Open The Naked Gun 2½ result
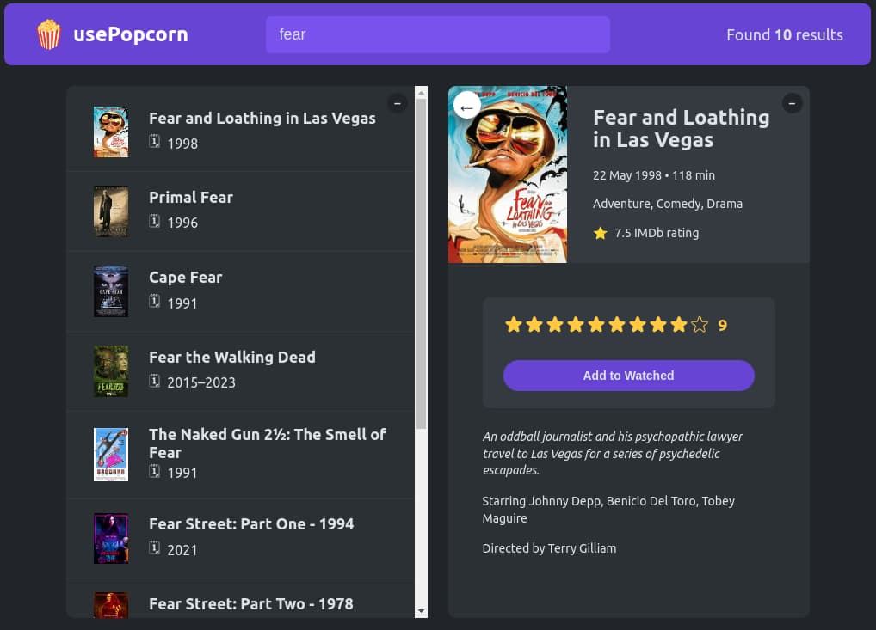Image resolution: width=876 pixels, height=630 pixels. [x=240, y=455]
